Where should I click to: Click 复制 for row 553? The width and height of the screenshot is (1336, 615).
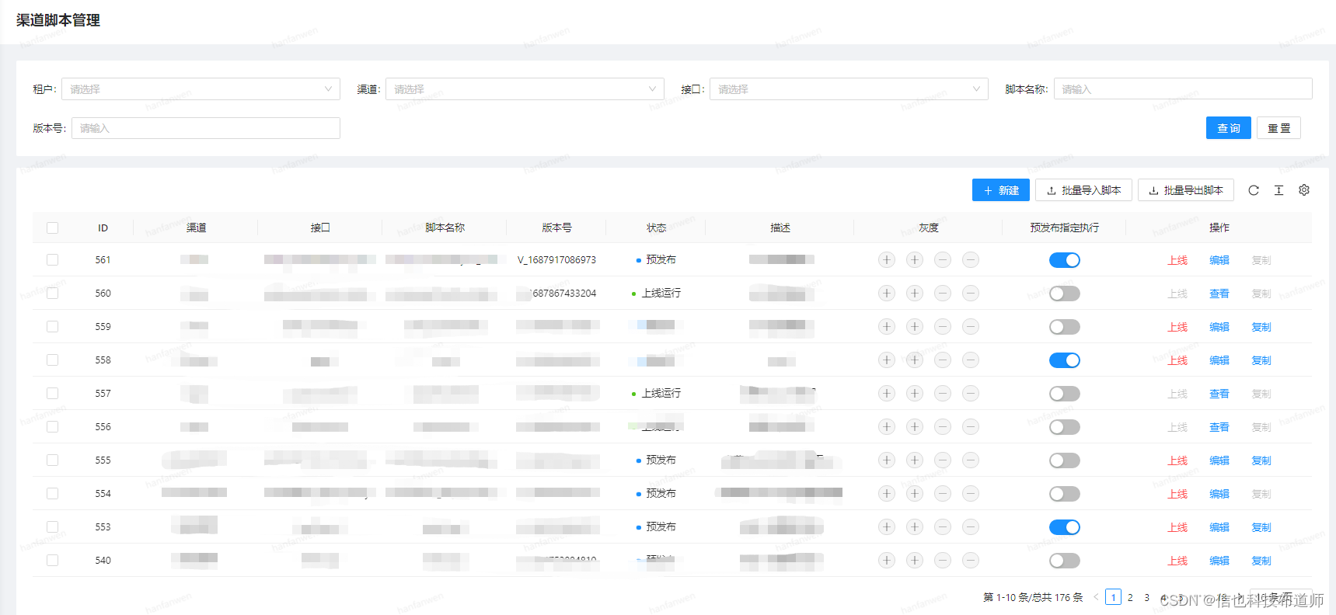coord(1261,527)
